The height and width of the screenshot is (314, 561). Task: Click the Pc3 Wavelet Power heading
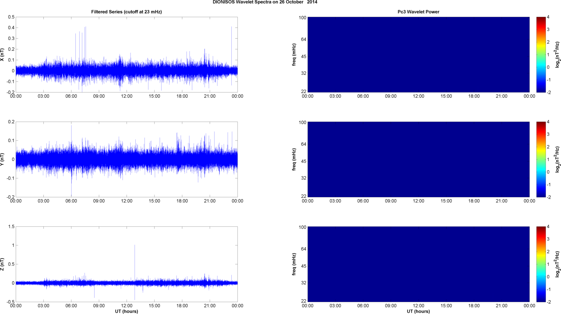[x=418, y=12]
